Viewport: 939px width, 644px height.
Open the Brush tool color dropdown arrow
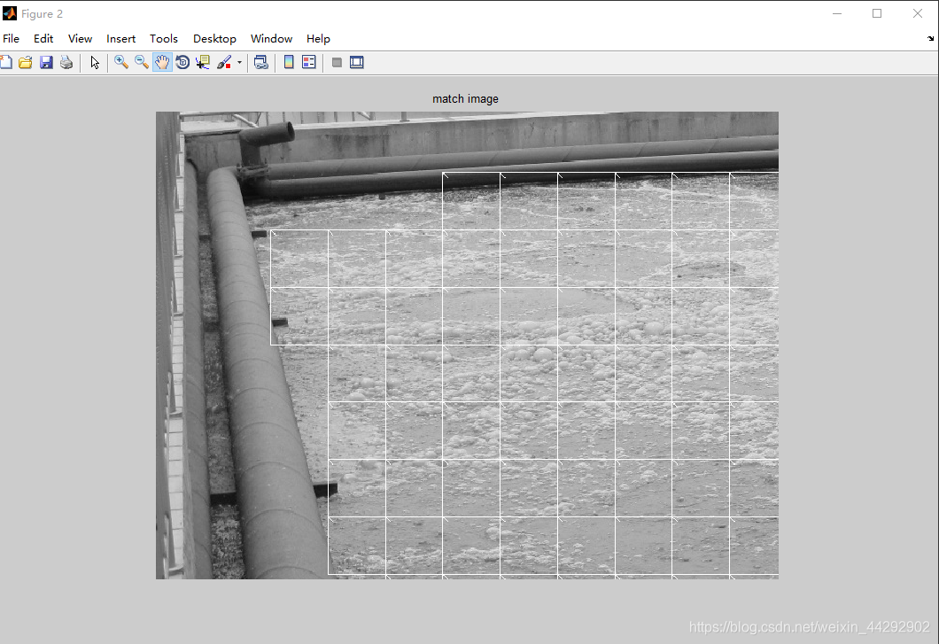coord(239,62)
